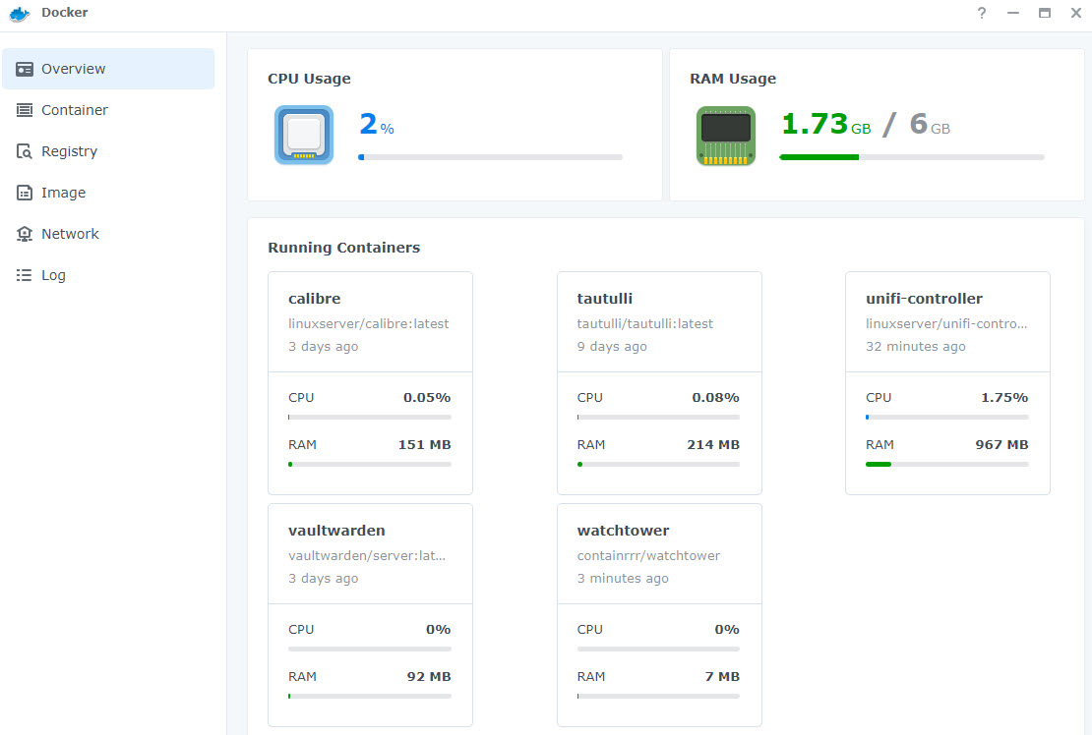Click the '1.75%' CPU value
The height and width of the screenshot is (735, 1092).
pyautogui.click(x=1004, y=398)
